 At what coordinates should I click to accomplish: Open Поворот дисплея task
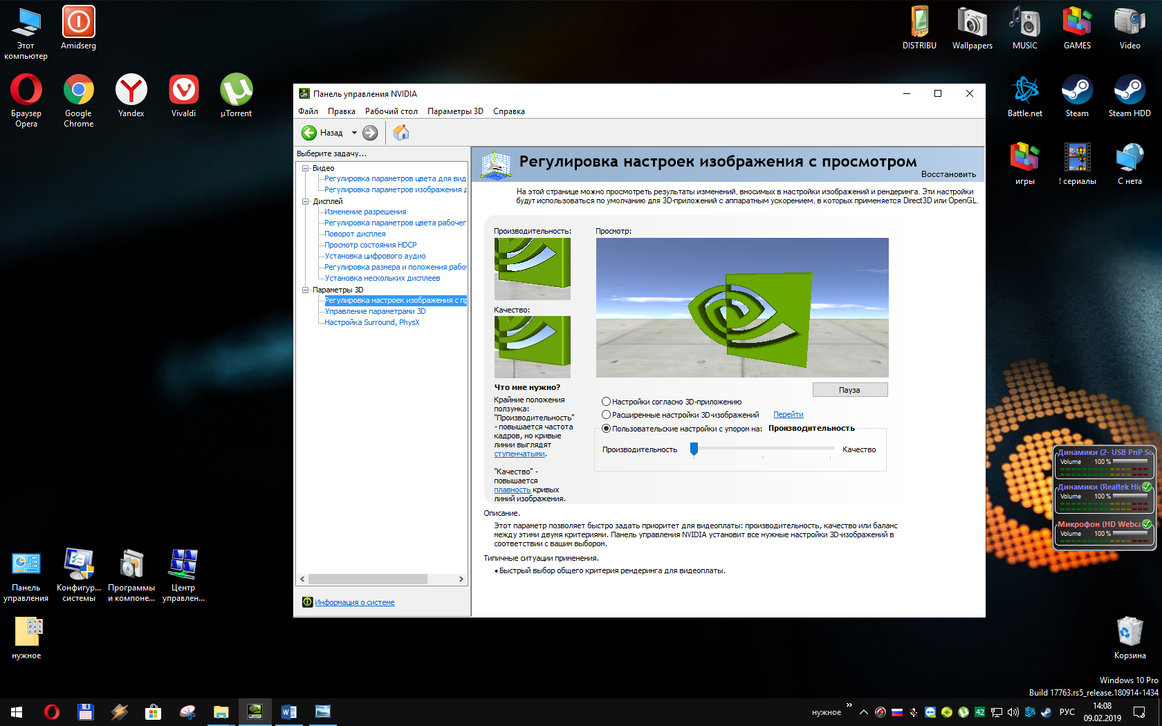355,234
